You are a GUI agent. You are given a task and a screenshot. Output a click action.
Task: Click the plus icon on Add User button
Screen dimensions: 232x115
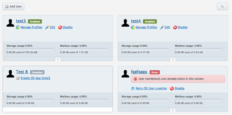[7, 7]
